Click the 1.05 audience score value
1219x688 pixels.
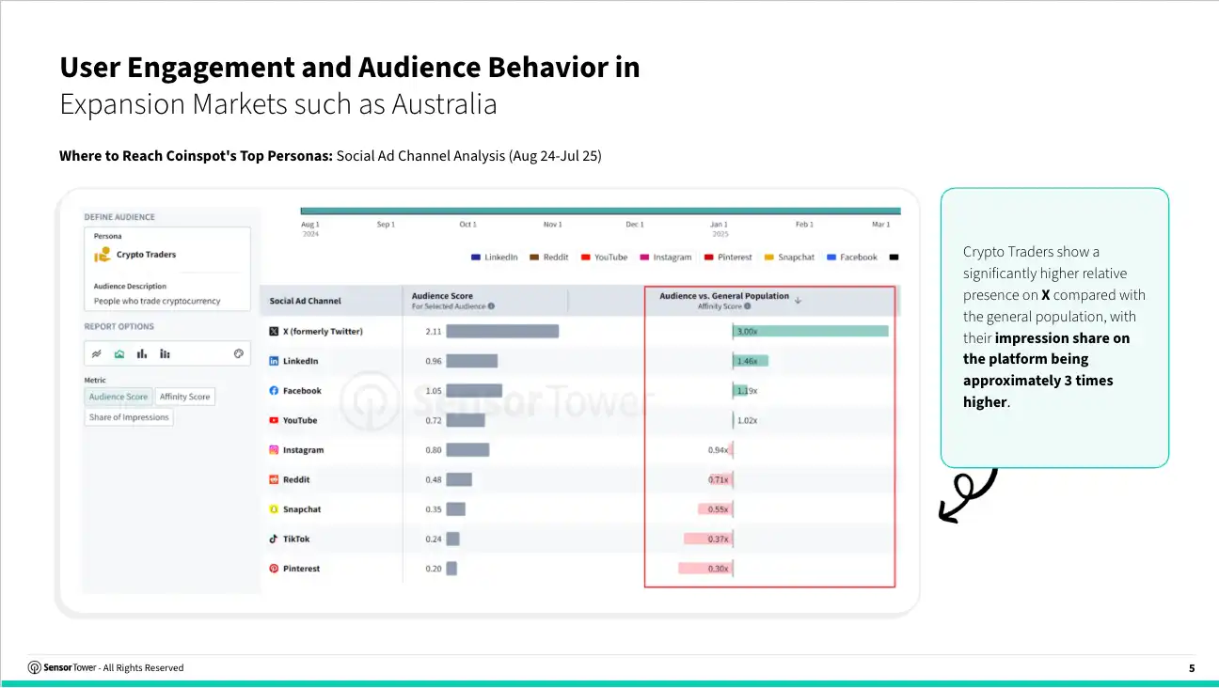point(434,391)
